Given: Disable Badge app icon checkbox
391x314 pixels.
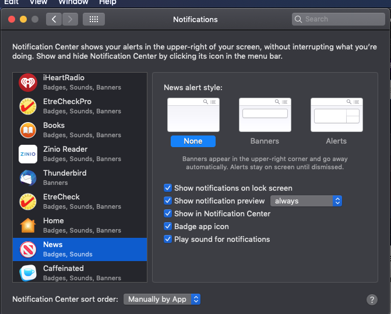Looking at the screenshot, I should 168,226.
